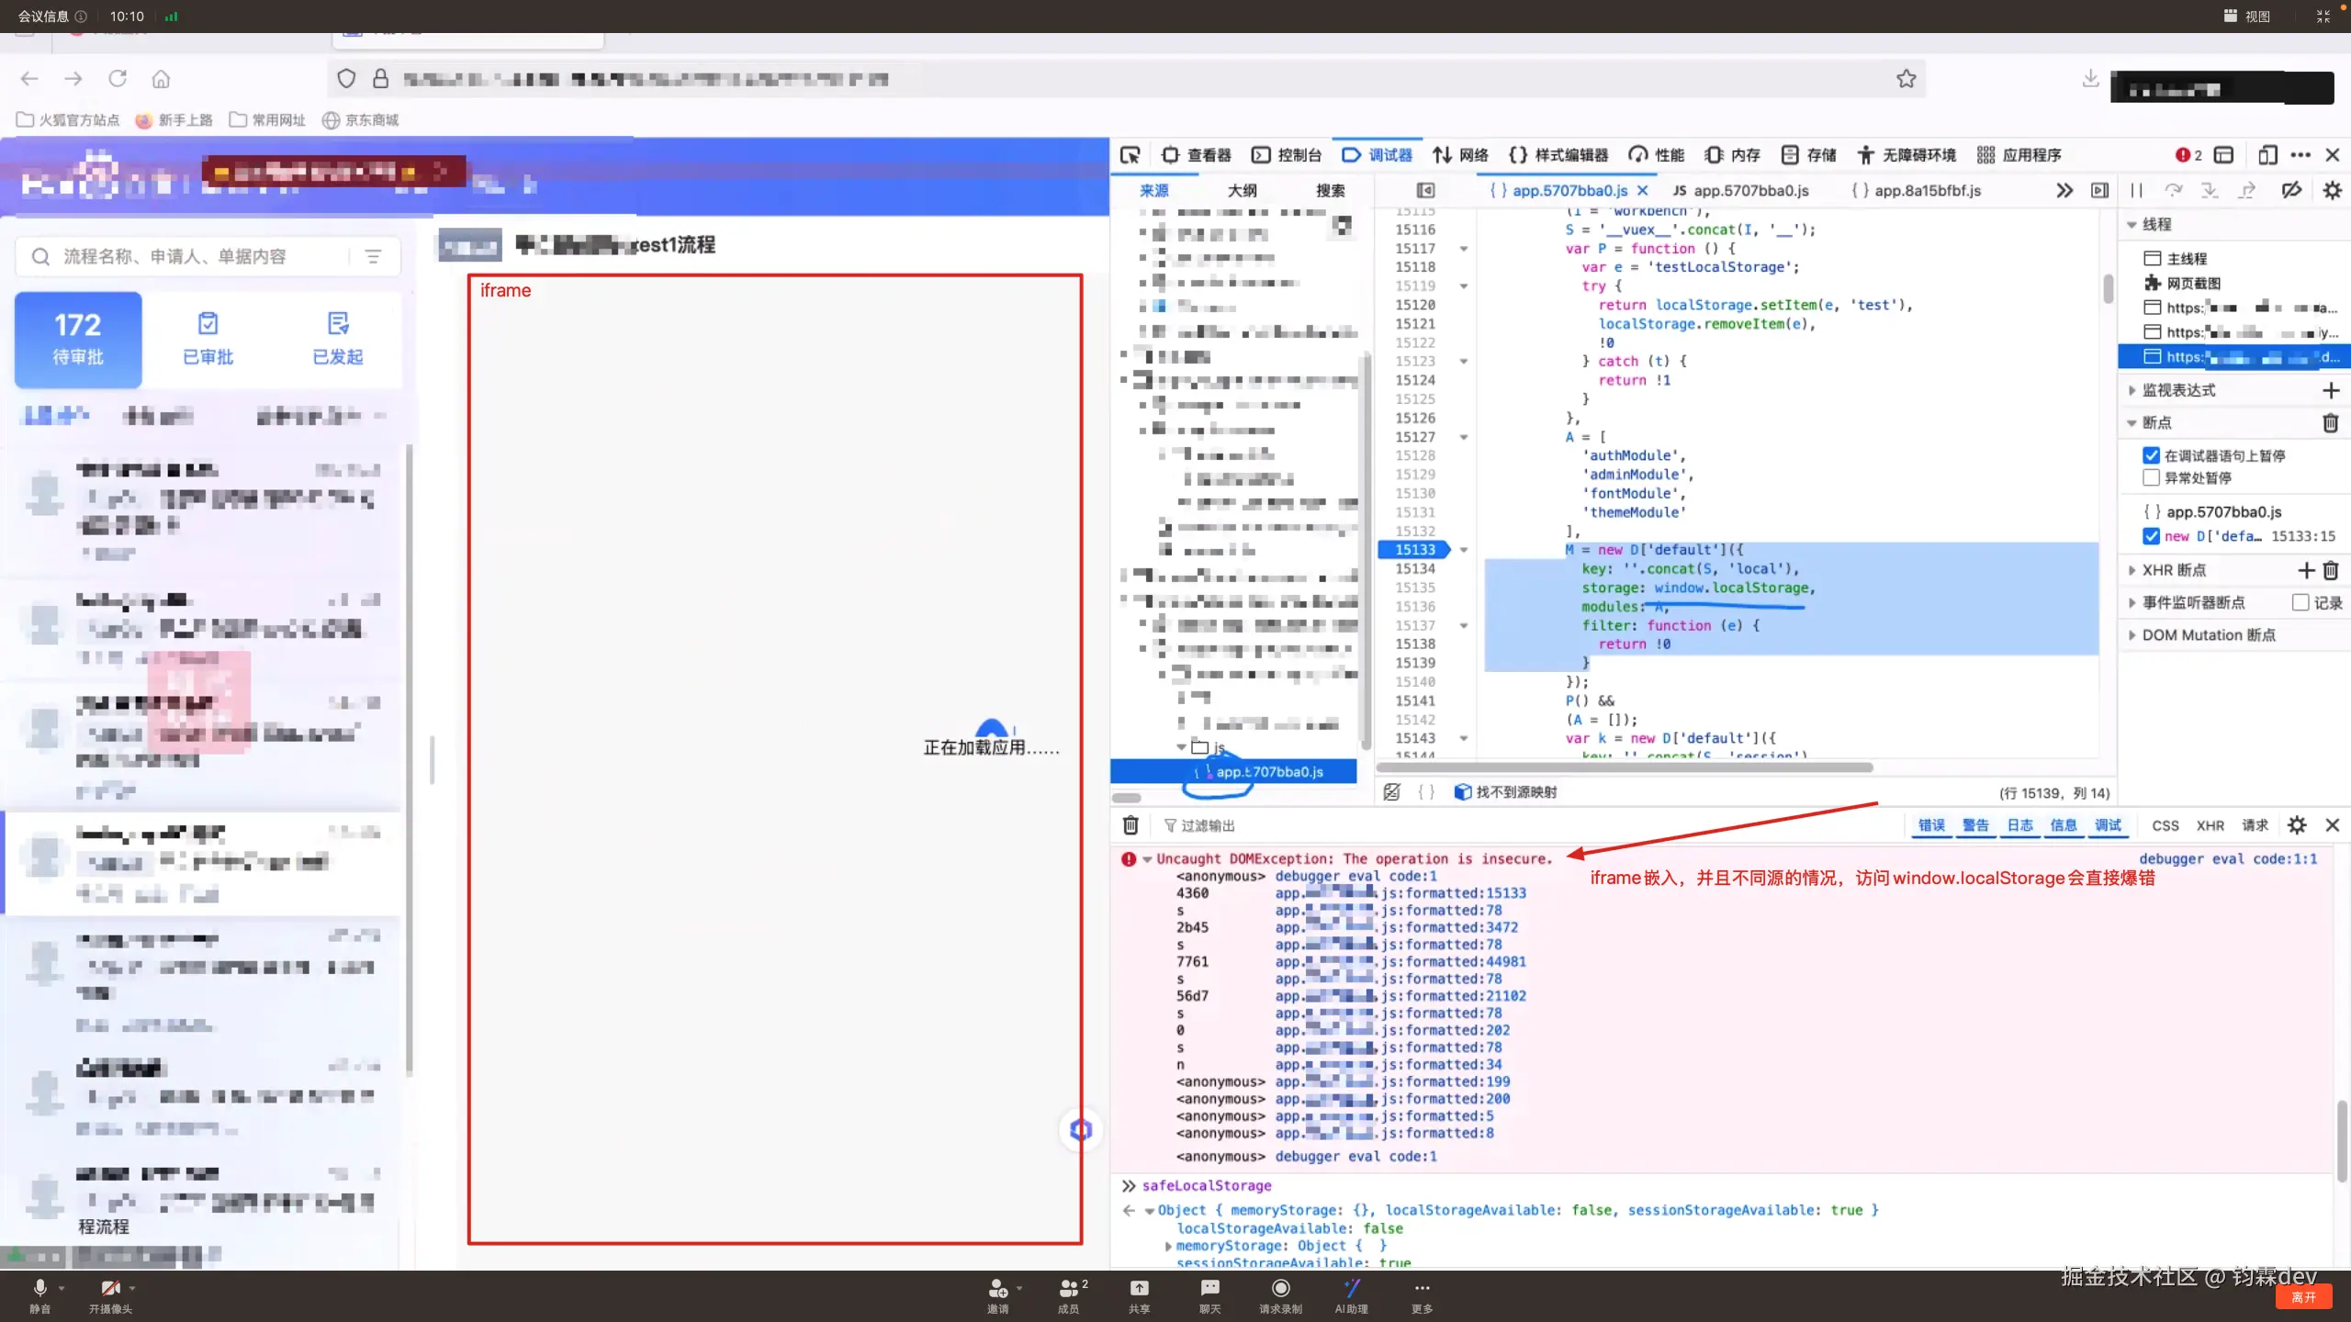Image resolution: width=2351 pixels, height=1322 pixels.
Task: Click the 已审批 approved button
Action: coord(208,339)
